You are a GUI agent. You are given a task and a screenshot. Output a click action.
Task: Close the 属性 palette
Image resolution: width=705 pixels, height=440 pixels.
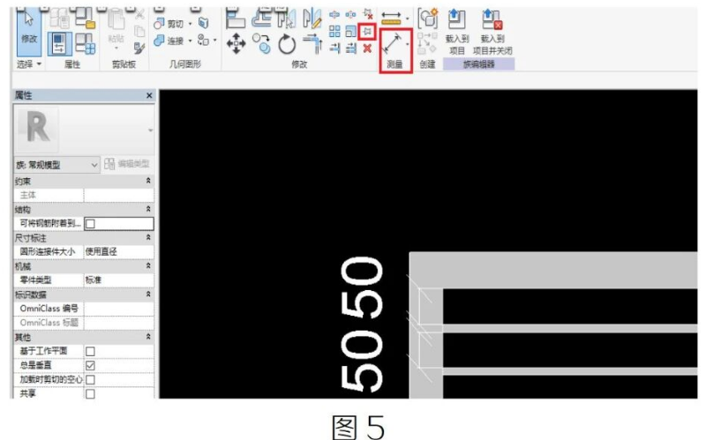pyautogui.click(x=149, y=95)
